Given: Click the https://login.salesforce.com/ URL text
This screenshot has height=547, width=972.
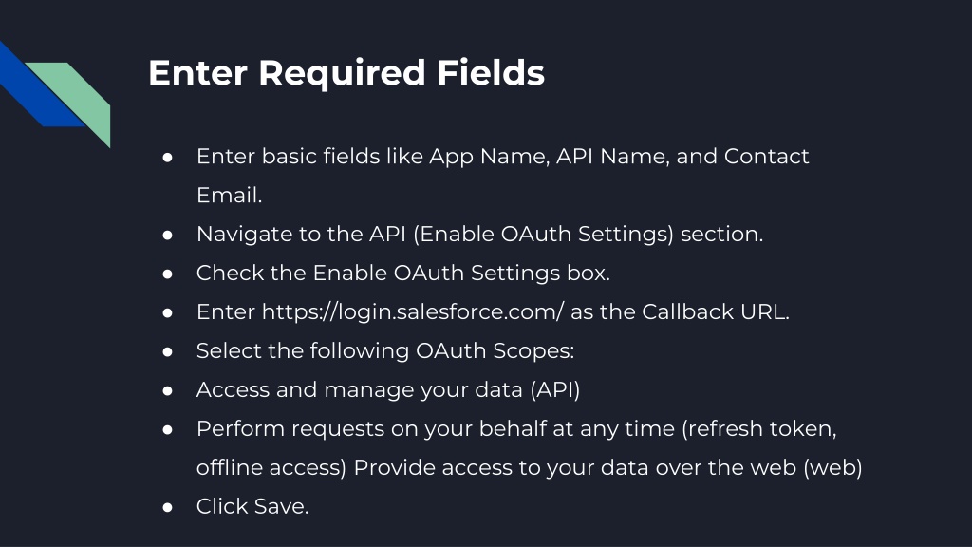Looking at the screenshot, I should tap(413, 311).
